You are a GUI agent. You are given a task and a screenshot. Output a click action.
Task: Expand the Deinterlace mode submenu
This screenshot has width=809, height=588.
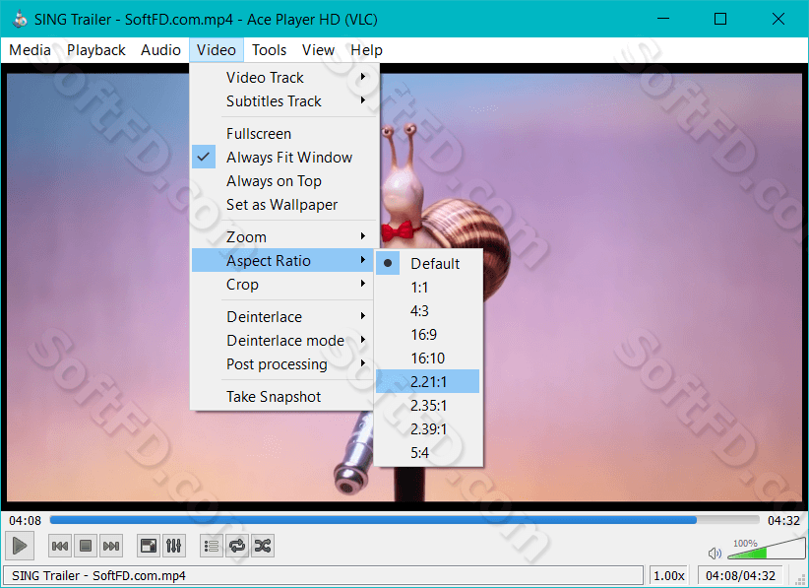282,341
